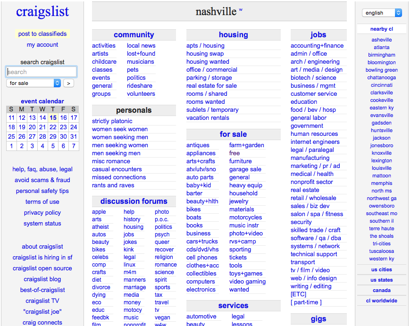The width and height of the screenshot is (411, 326).
Task: Open 'rants and raves'
Action: tap(113, 185)
